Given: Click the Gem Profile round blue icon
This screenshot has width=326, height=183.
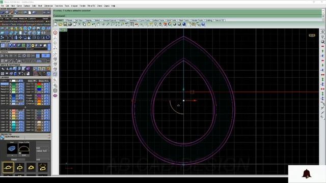Looking at the screenshot, I should click(x=2, y=137).
